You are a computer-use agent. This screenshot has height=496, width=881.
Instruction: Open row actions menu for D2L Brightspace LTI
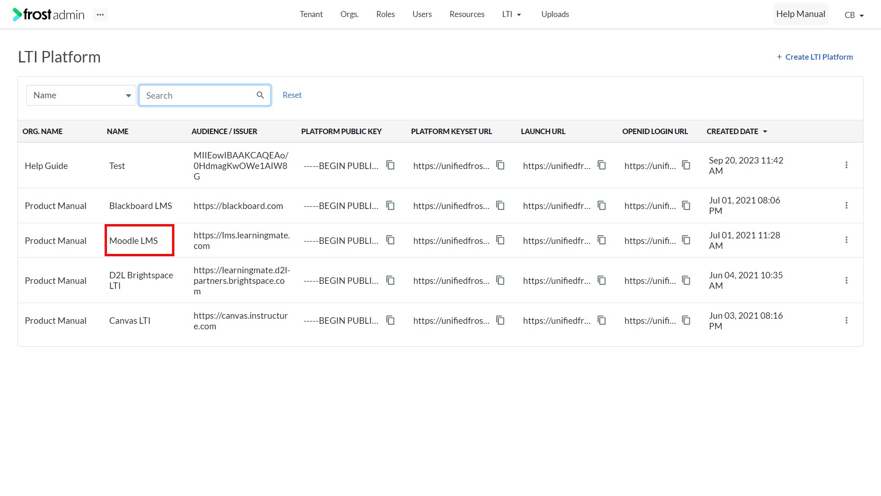coord(847,280)
